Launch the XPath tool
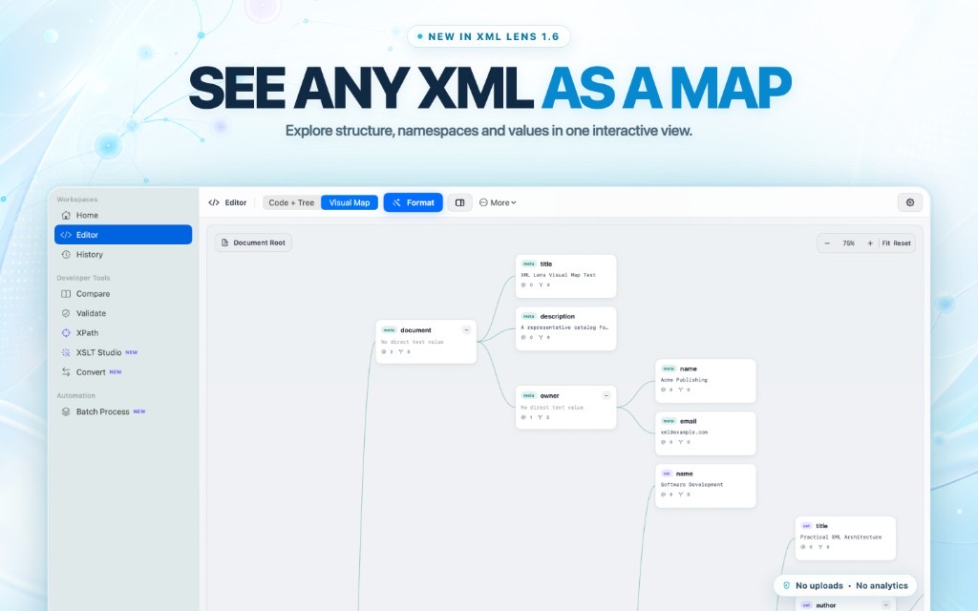 pos(123,333)
